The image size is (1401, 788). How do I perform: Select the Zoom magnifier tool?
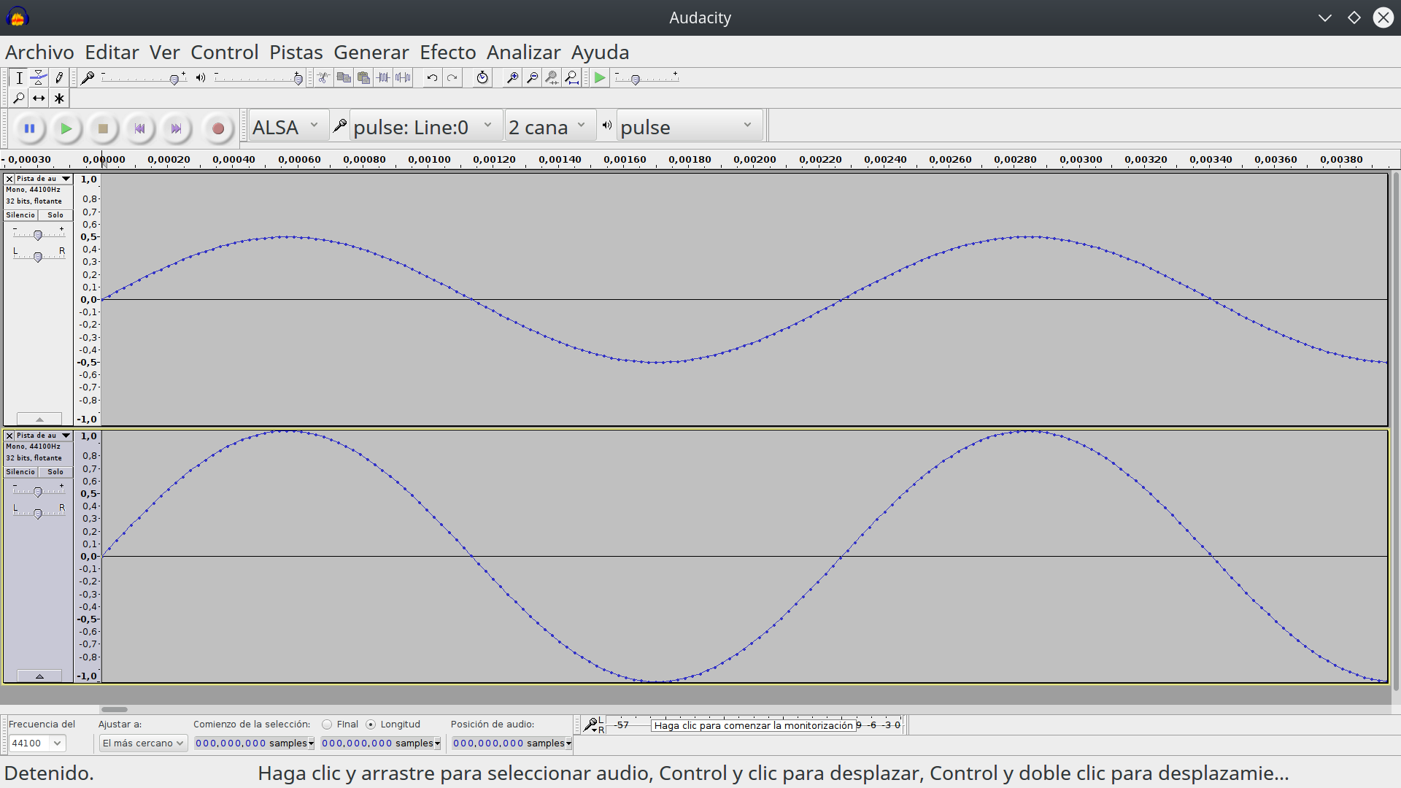19,98
